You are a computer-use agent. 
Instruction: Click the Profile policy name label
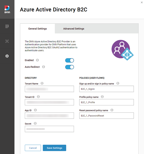89,97
